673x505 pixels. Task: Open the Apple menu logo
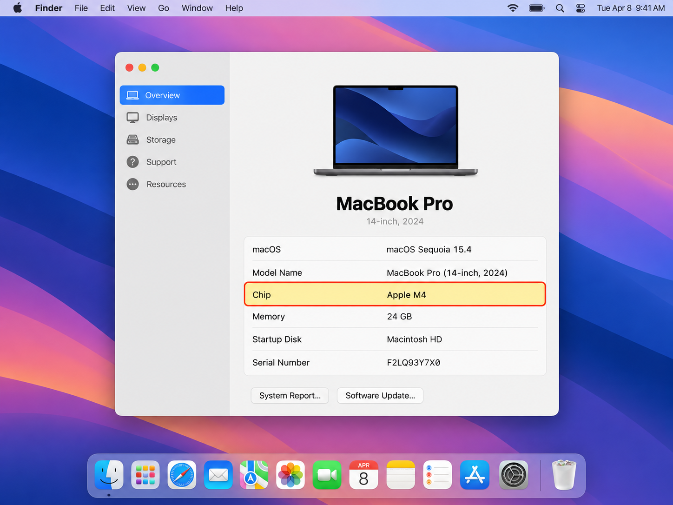[x=18, y=8]
